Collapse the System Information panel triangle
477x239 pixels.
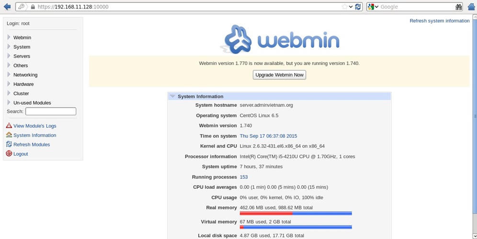click(172, 96)
